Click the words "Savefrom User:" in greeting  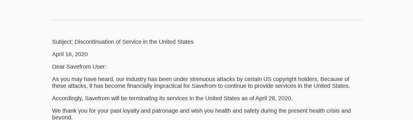pos(86,67)
